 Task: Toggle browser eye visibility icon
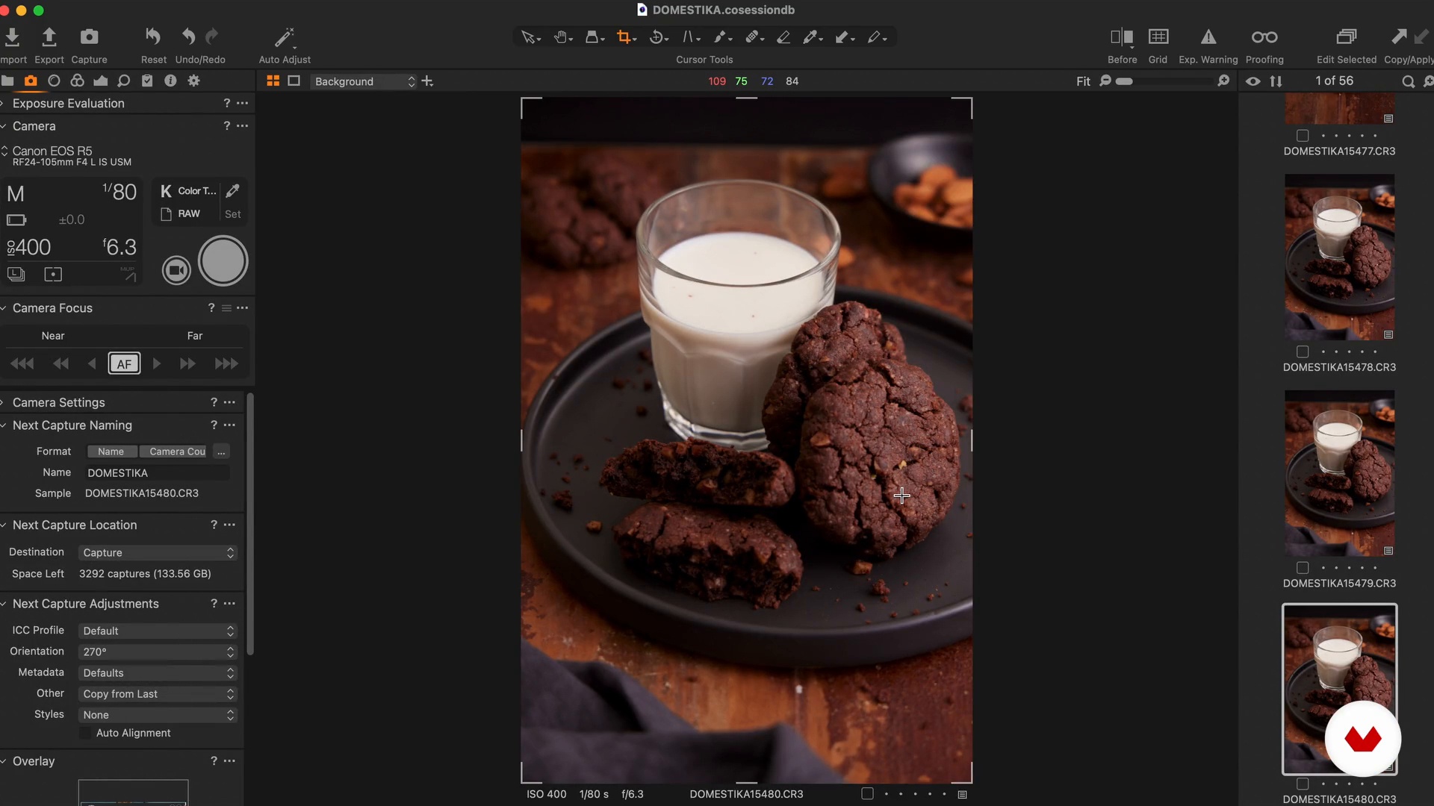1253,81
